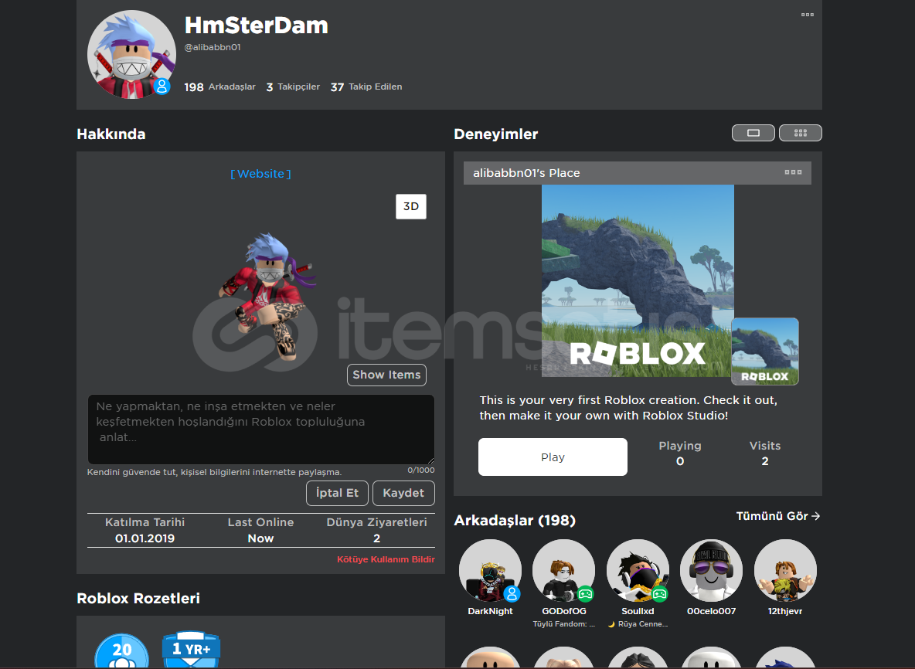The image size is (915, 669).
Task: Click the HmSterDam profile picture
Action: point(131,54)
